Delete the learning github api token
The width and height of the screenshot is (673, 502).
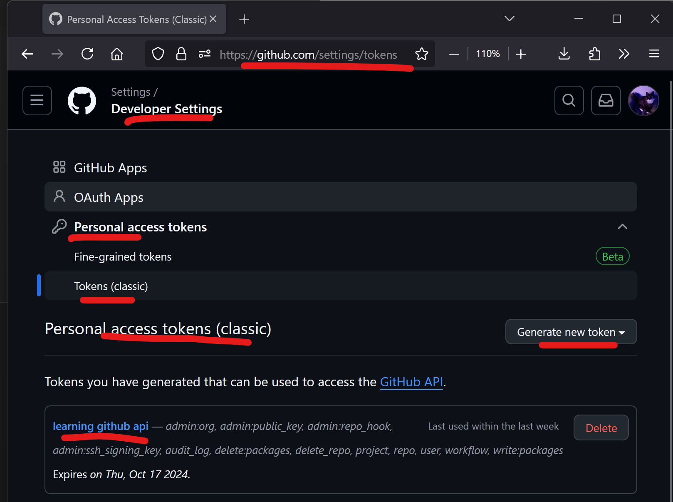pos(601,427)
